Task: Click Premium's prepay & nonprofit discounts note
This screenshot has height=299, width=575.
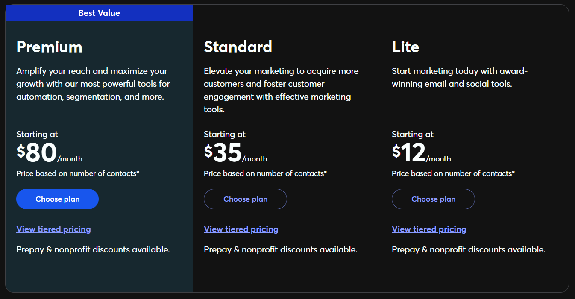Action: pyautogui.click(x=93, y=249)
